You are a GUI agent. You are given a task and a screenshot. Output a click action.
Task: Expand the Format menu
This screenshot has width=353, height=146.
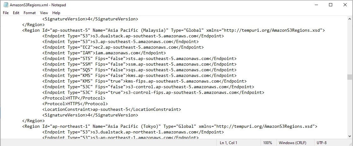point(30,13)
